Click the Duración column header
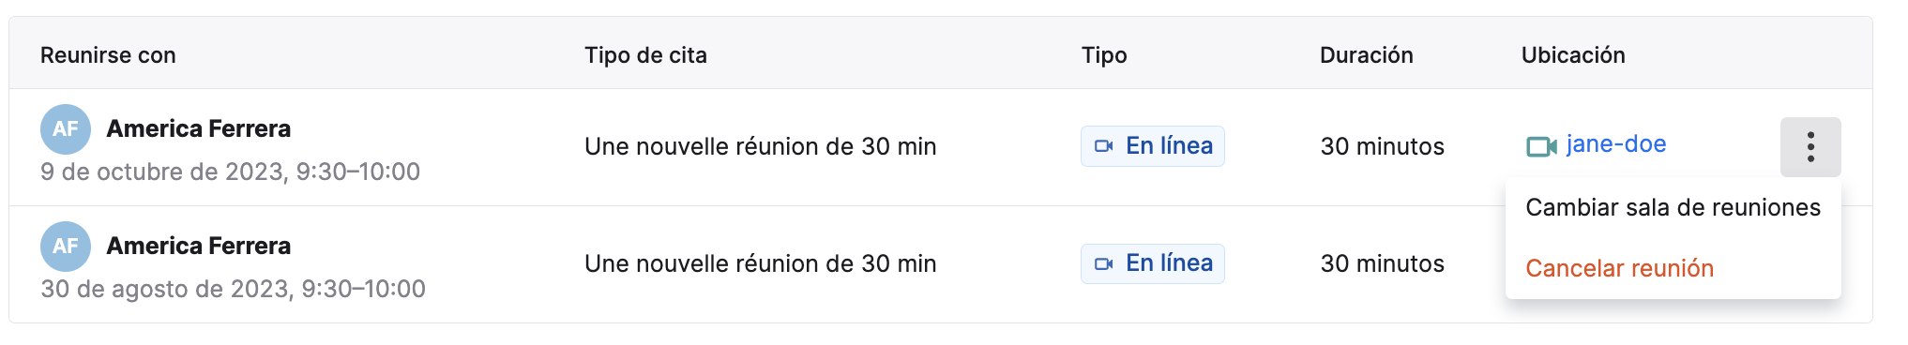 (x=1366, y=55)
